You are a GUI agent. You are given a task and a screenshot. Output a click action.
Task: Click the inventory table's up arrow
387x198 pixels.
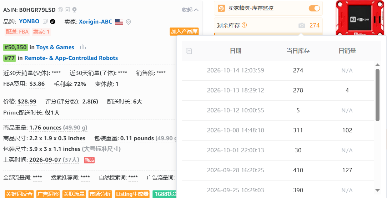tap(377, 65)
